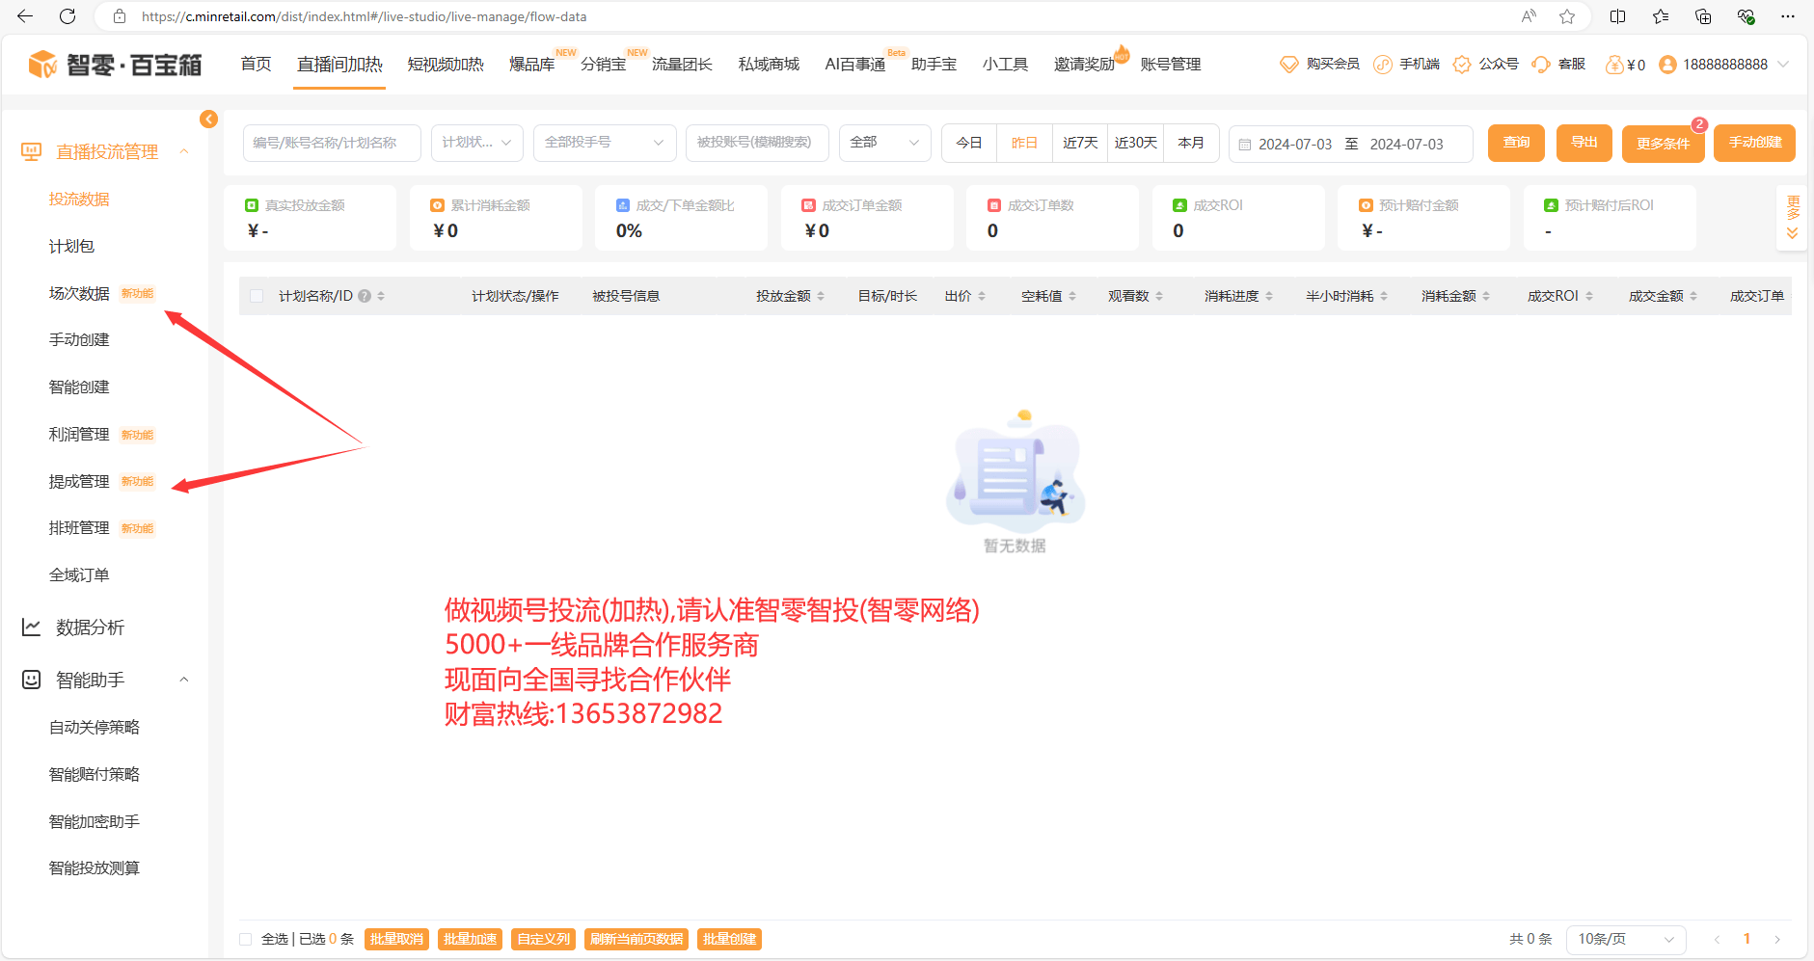Click the 编号/账号名称/计划名称 search field
The width and height of the screenshot is (1814, 961).
point(332,143)
